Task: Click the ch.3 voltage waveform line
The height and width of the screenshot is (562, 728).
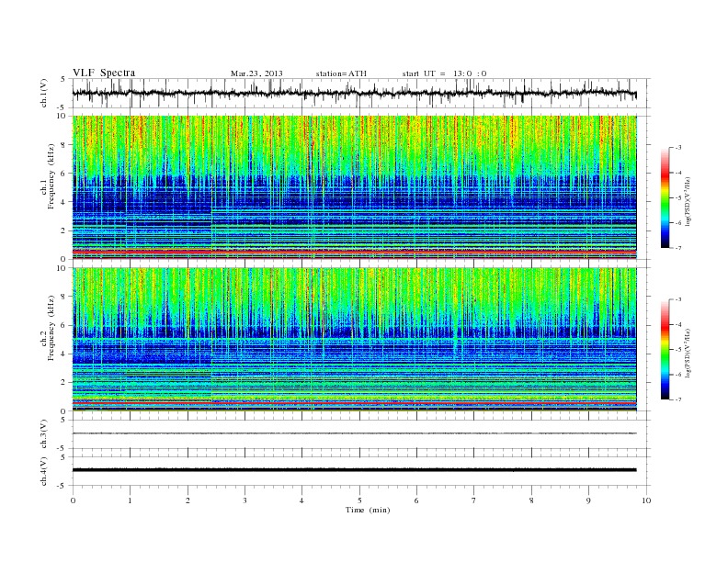Action: [x=354, y=433]
